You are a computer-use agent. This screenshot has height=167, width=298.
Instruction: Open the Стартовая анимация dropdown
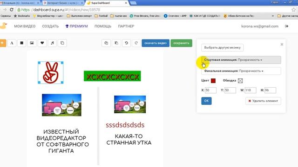coord(241,60)
